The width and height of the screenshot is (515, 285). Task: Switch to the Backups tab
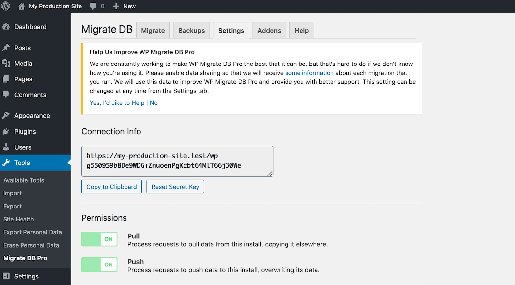pyautogui.click(x=191, y=31)
